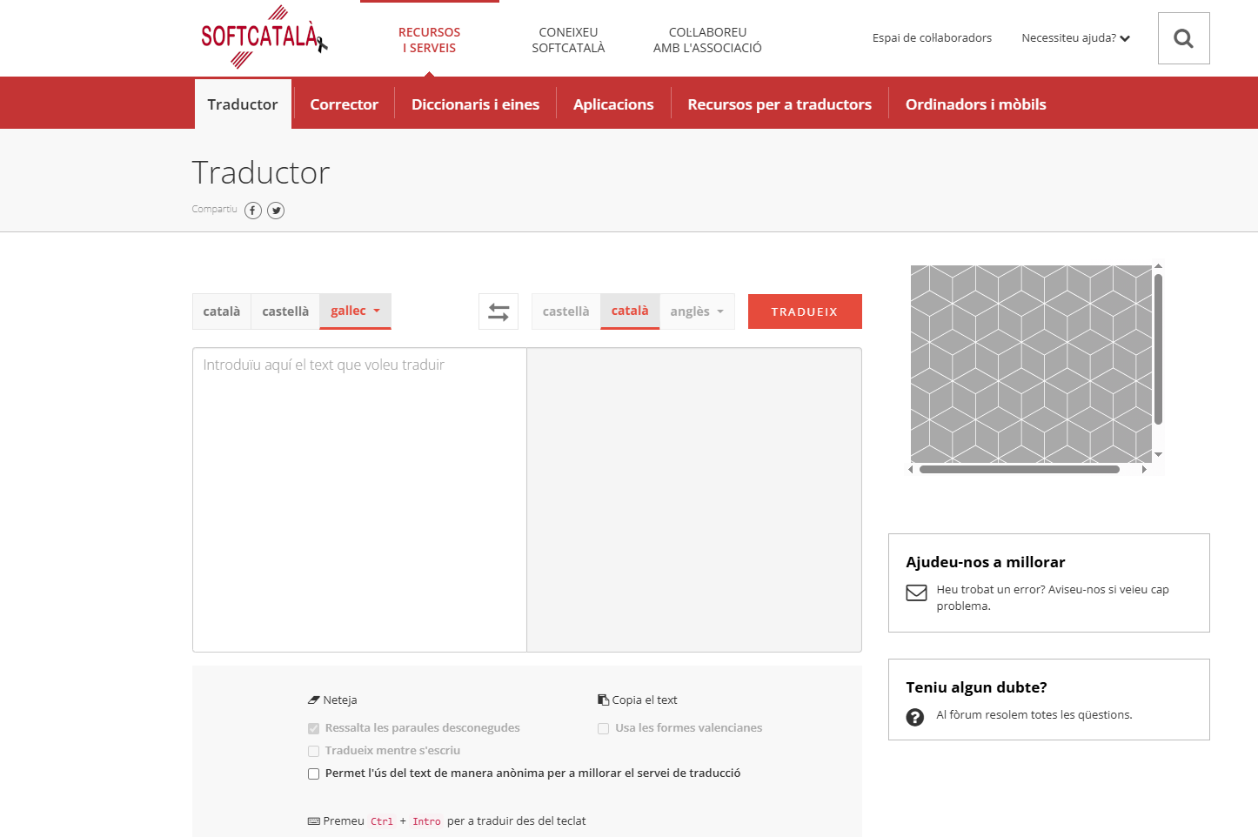
Task: Open the Aplicacions tab
Action: tap(613, 104)
